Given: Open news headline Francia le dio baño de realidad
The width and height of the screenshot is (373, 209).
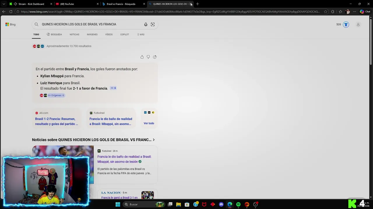Looking at the screenshot, I should pos(124,159).
